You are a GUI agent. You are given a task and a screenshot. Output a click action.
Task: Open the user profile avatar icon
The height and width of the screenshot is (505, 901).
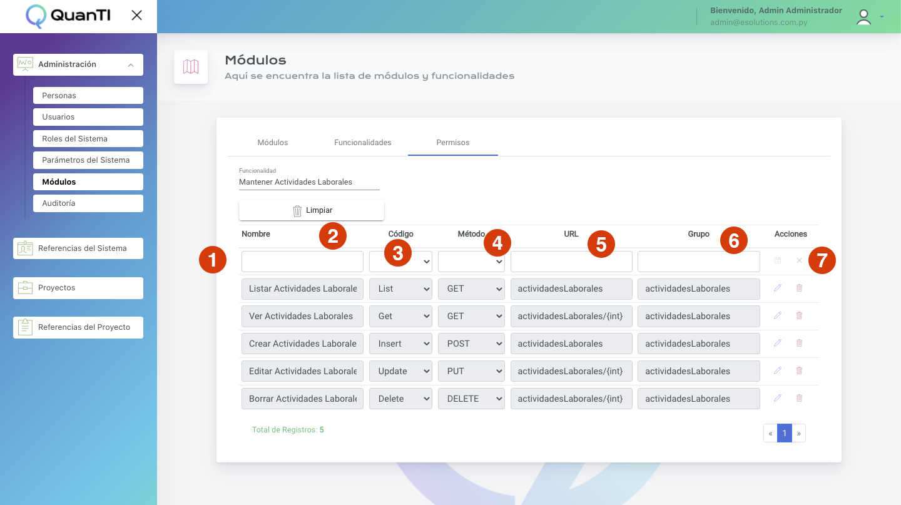pos(864,17)
